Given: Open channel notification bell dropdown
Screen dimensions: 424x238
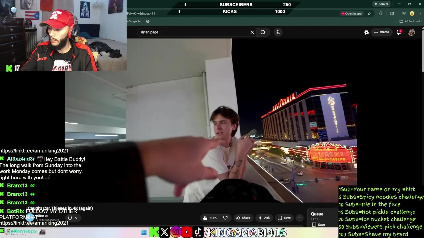Looking at the screenshot, I should 73,218.
